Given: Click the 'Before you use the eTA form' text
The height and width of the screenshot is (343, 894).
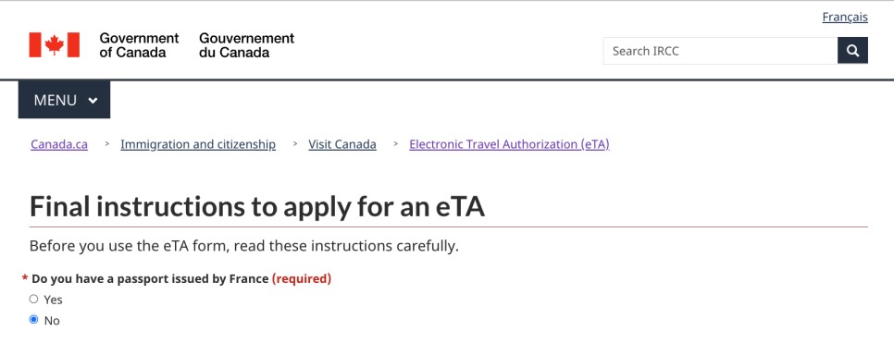Looking at the screenshot, I should [244, 247].
